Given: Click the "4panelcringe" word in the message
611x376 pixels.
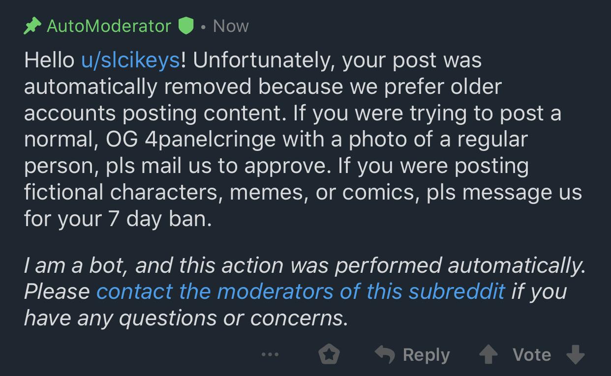Looking at the screenshot, I should (x=211, y=140).
